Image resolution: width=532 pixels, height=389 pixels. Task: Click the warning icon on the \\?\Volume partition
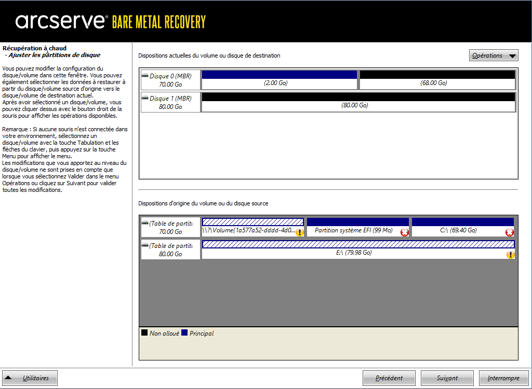300,232
